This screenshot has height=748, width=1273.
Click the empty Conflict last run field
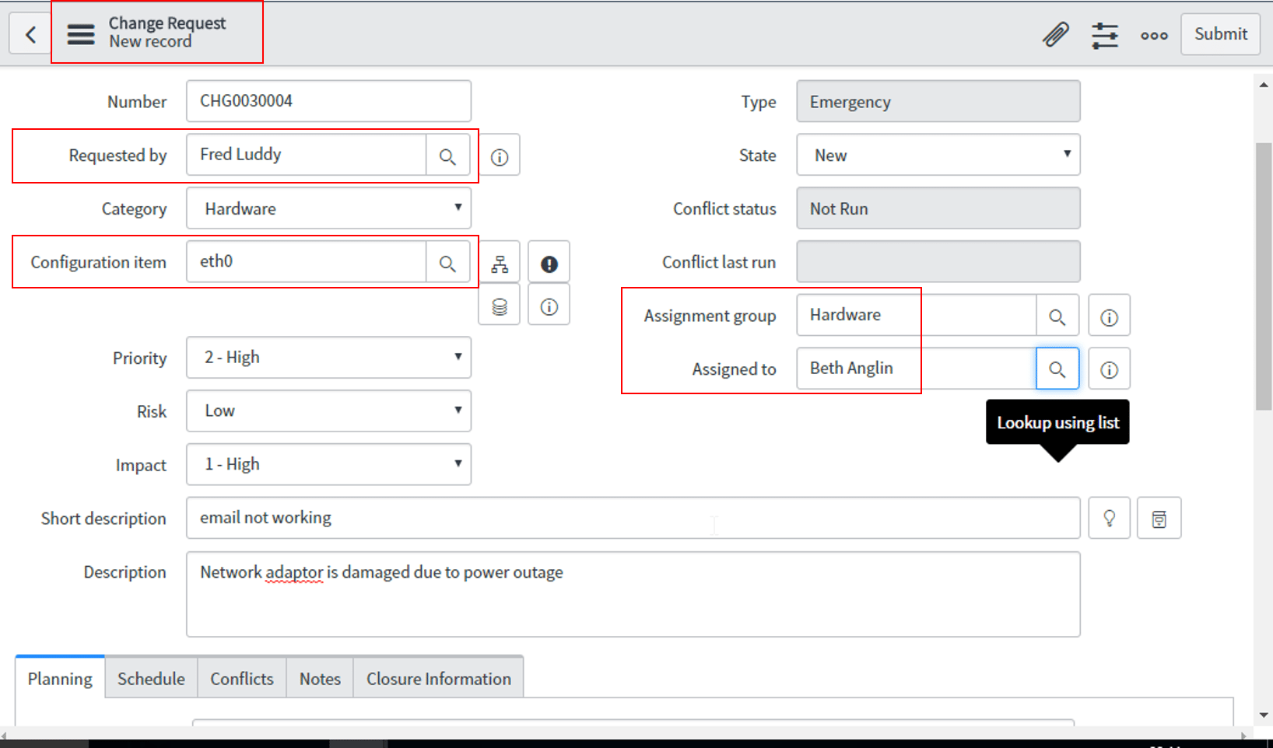[x=938, y=262]
